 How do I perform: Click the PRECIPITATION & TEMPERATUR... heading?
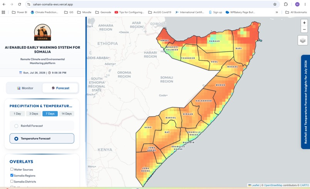coord(41,106)
